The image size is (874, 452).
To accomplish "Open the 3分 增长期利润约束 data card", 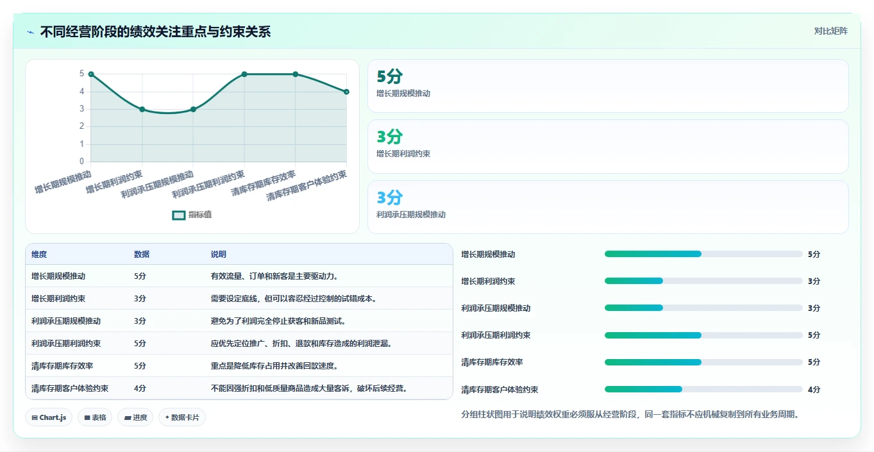I will click(608, 146).
